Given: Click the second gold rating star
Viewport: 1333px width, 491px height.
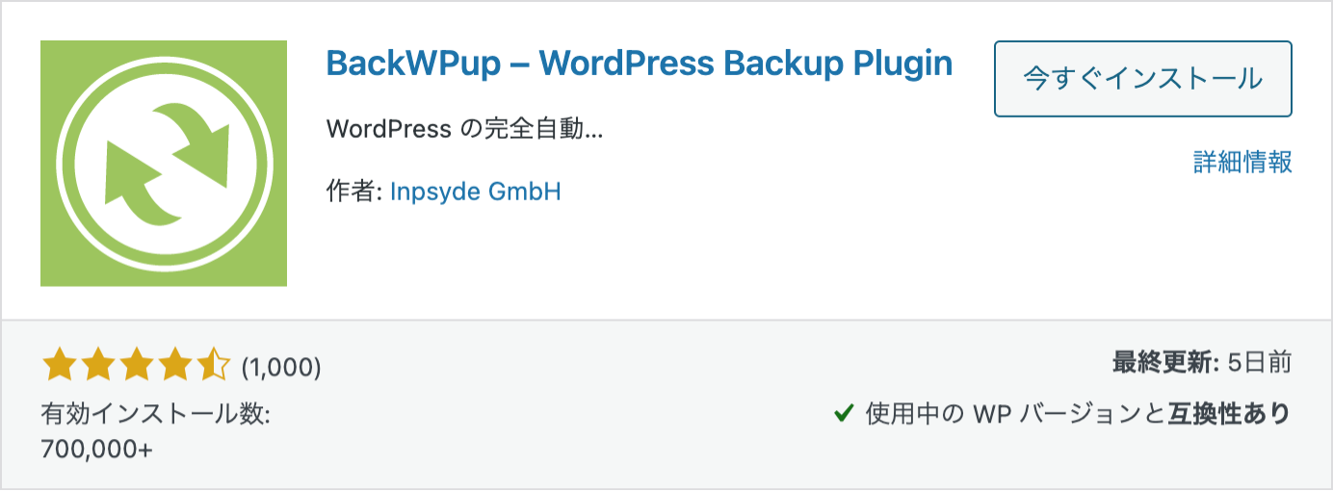Looking at the screenshot, I should (x=98, y=366).
